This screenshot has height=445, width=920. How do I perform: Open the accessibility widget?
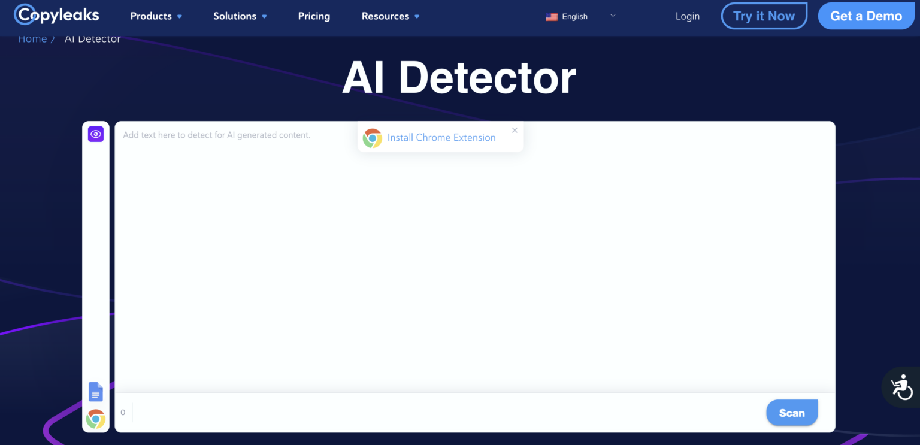tap(902, 387)
